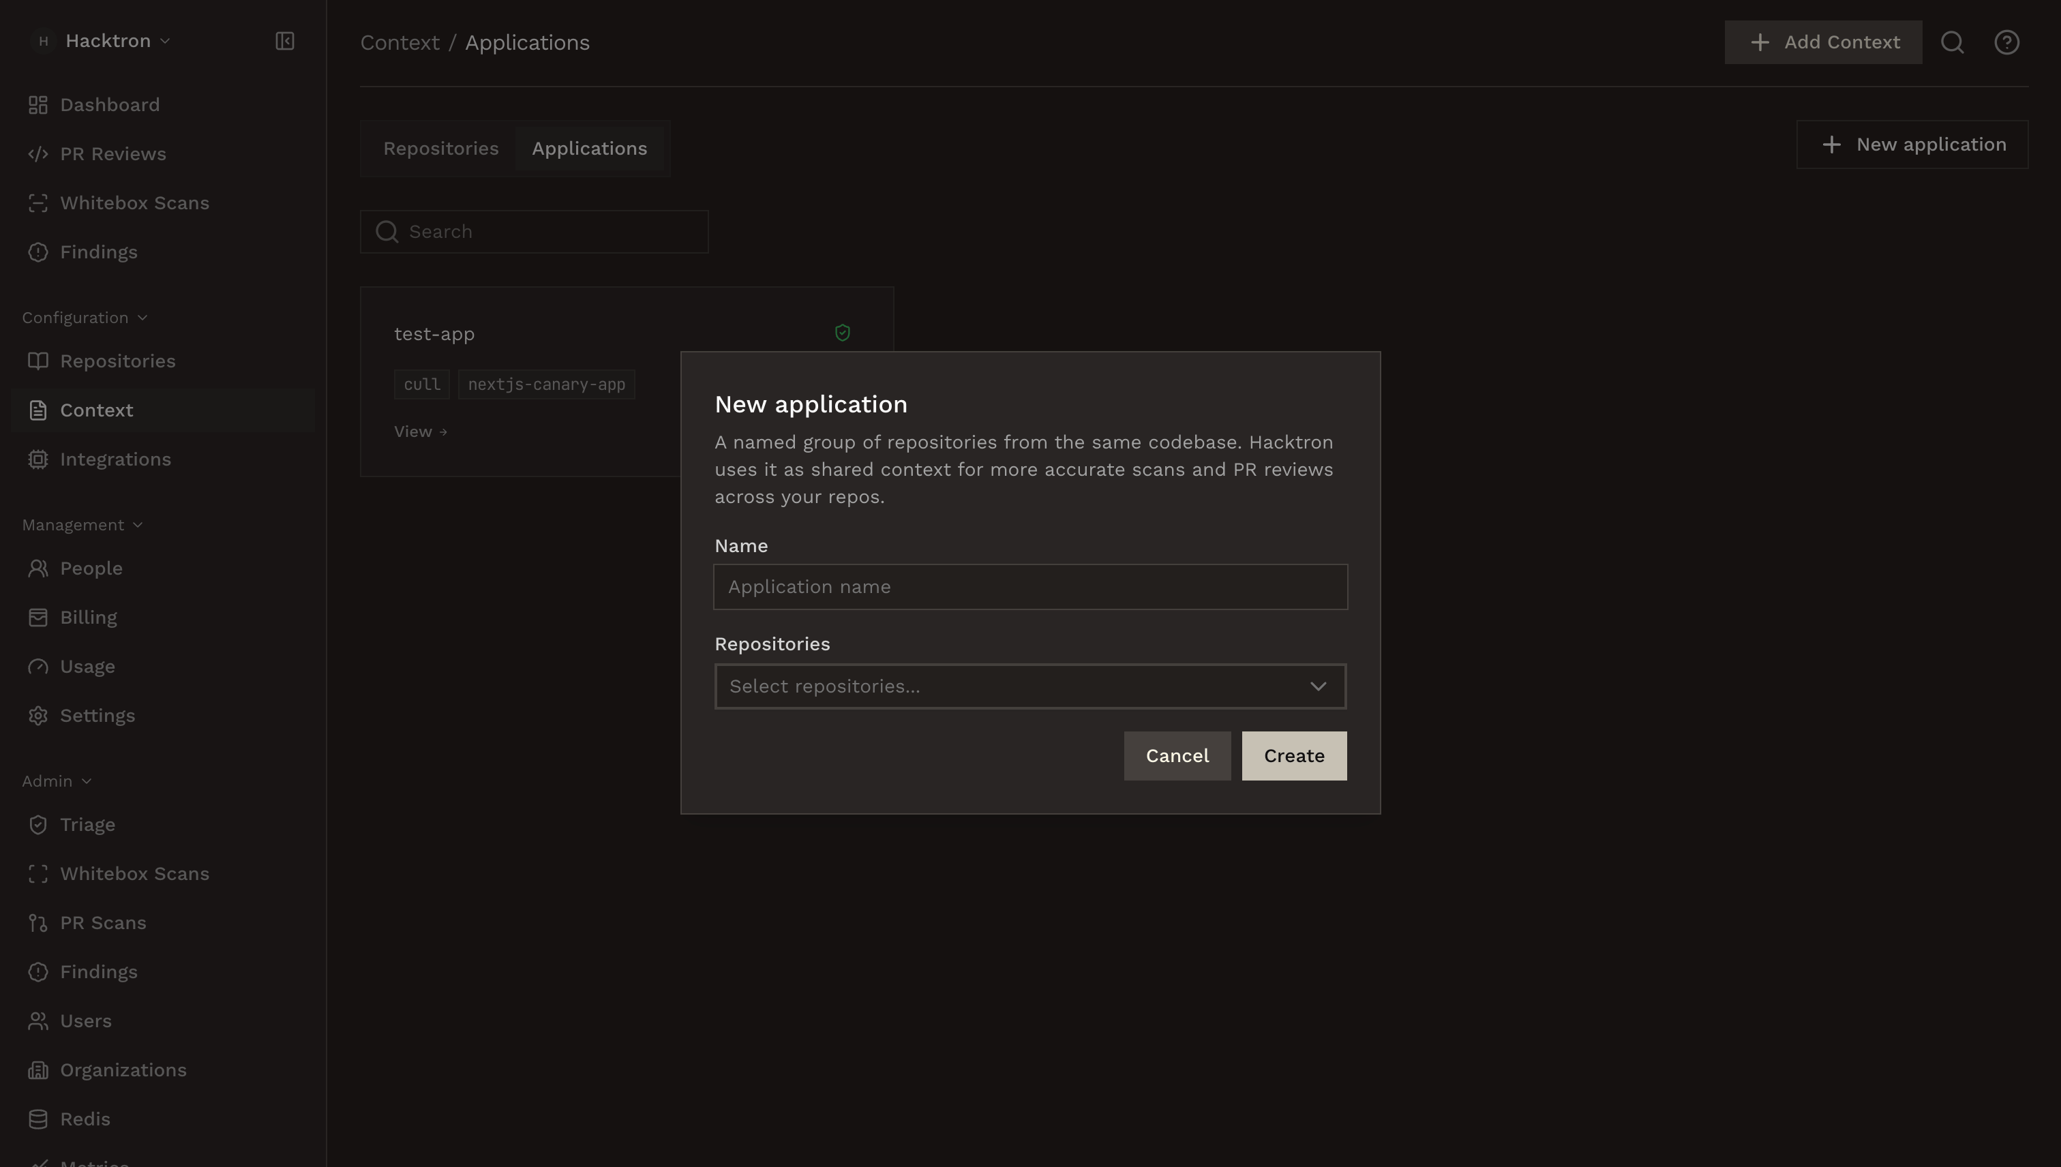Open the Select repositories dropdown
Screen dimensions: 2061x1167
tap(1030, 686)
